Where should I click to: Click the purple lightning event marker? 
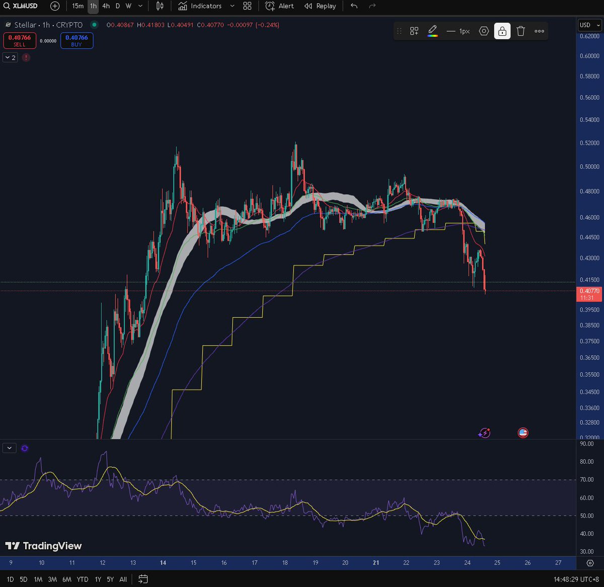485,433
